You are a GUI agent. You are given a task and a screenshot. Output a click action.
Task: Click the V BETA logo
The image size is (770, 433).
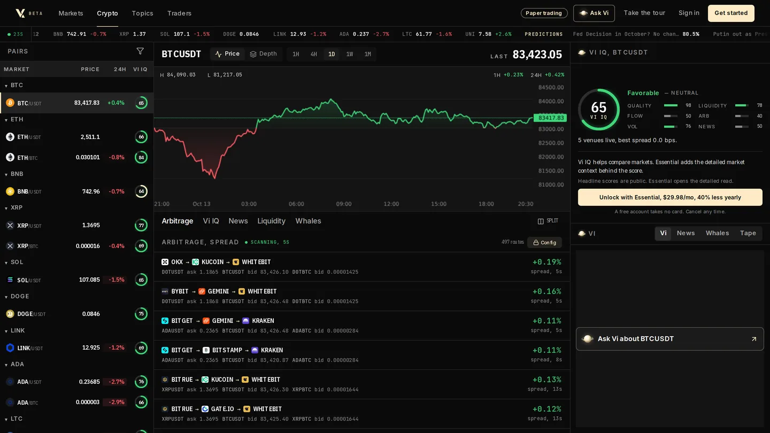coord(29,13)
